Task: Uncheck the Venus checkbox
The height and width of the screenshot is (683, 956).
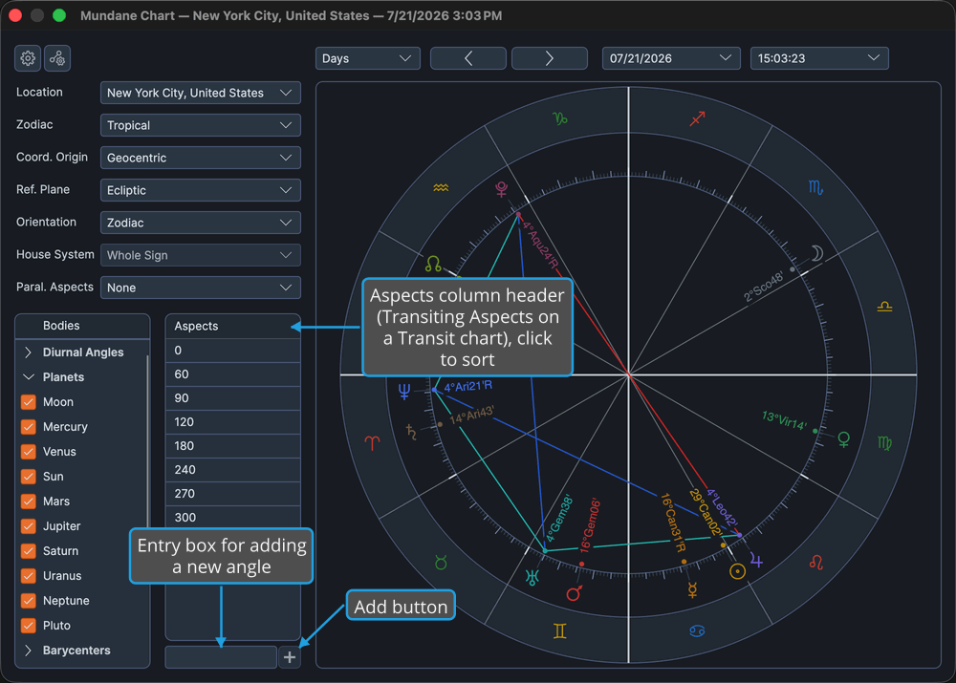Action: pos(28,452)
